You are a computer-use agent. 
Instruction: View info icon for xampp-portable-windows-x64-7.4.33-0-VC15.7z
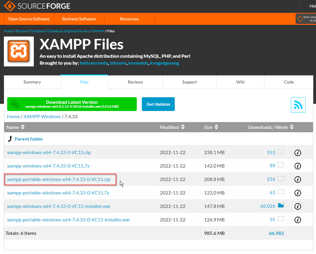[x=298, y=193]
